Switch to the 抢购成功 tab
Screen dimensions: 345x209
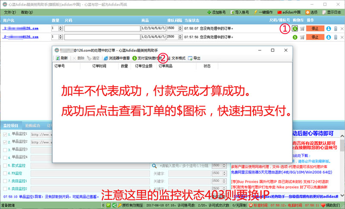[x=33, y=126]
